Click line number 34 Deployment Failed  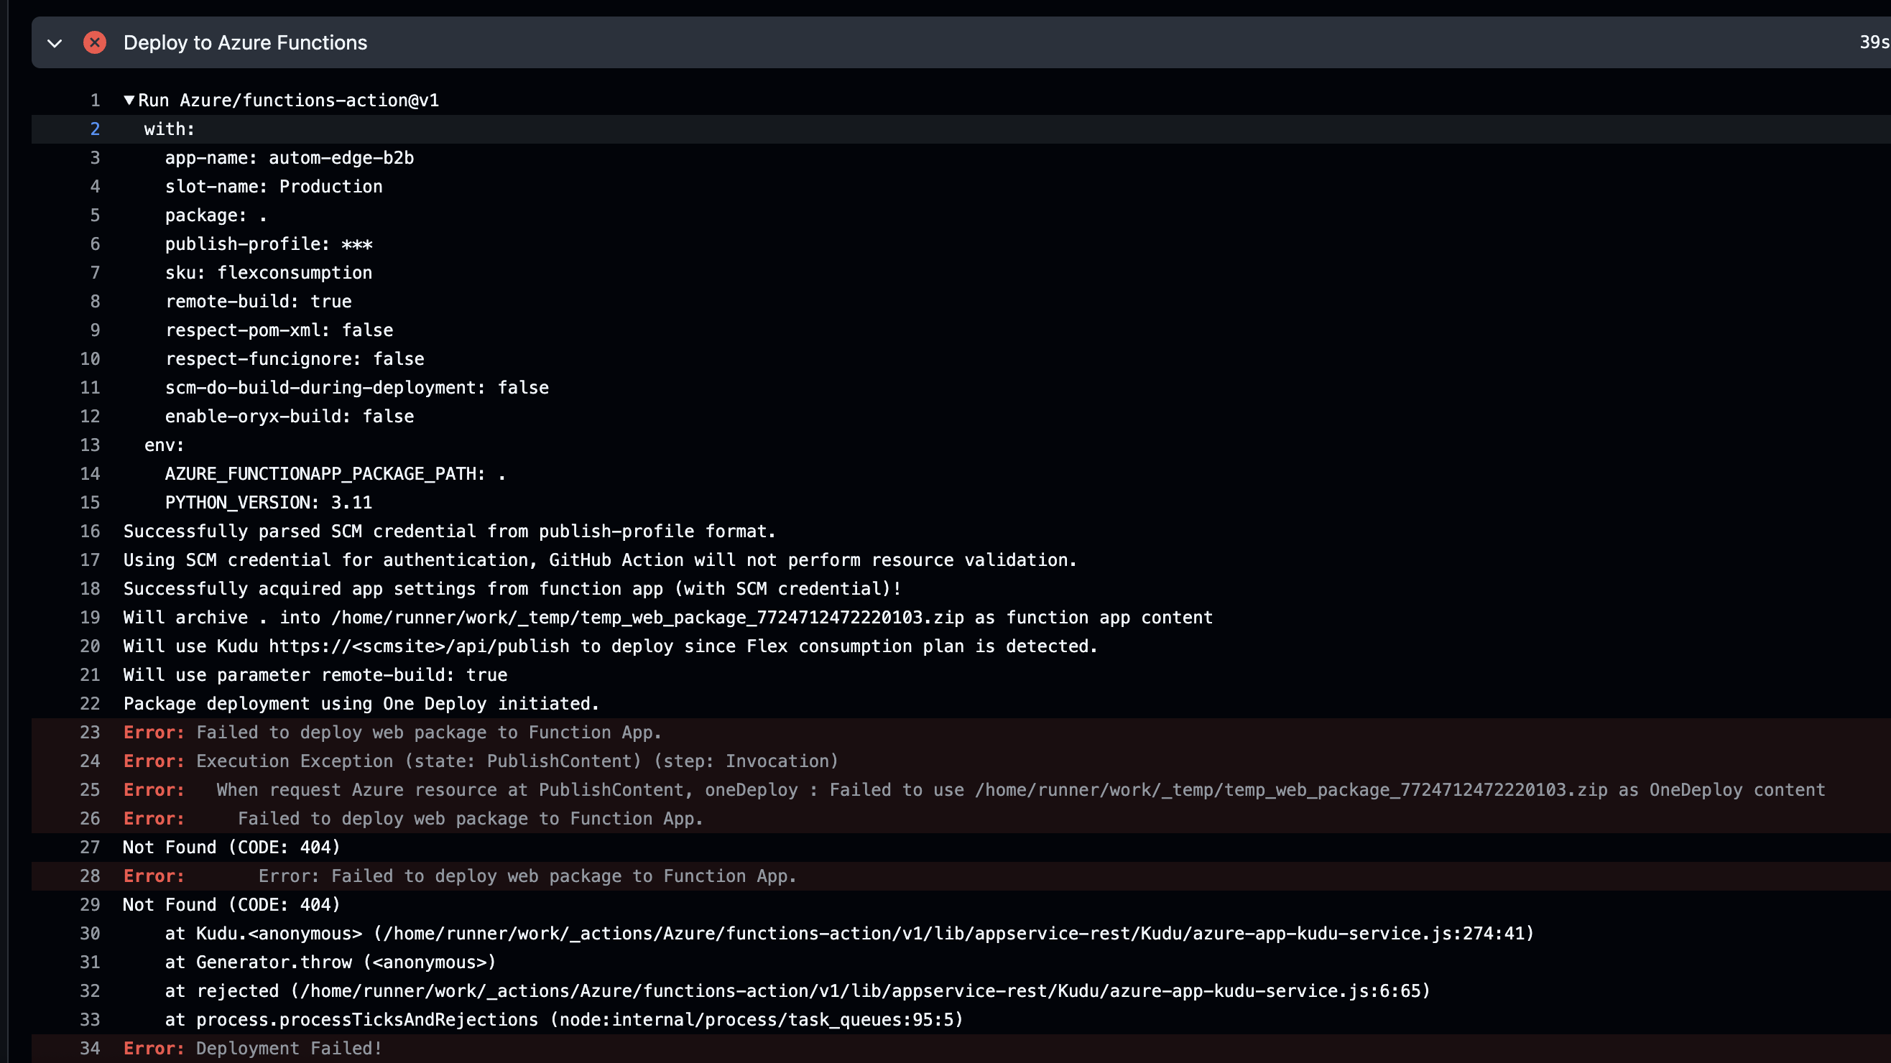point(90,1049)
